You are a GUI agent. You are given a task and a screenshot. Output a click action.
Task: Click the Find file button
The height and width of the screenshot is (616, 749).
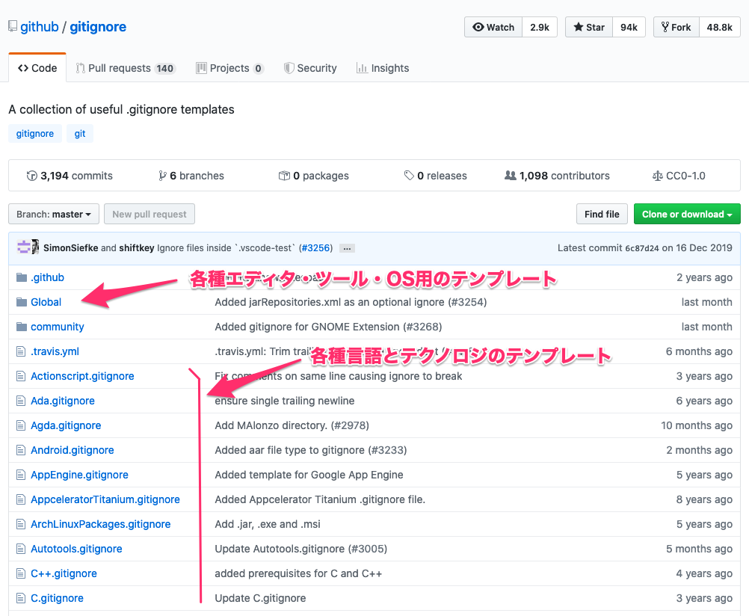coord(602,214)
